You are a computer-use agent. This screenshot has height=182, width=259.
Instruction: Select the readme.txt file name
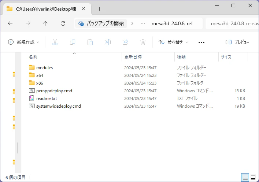point(47,99)
